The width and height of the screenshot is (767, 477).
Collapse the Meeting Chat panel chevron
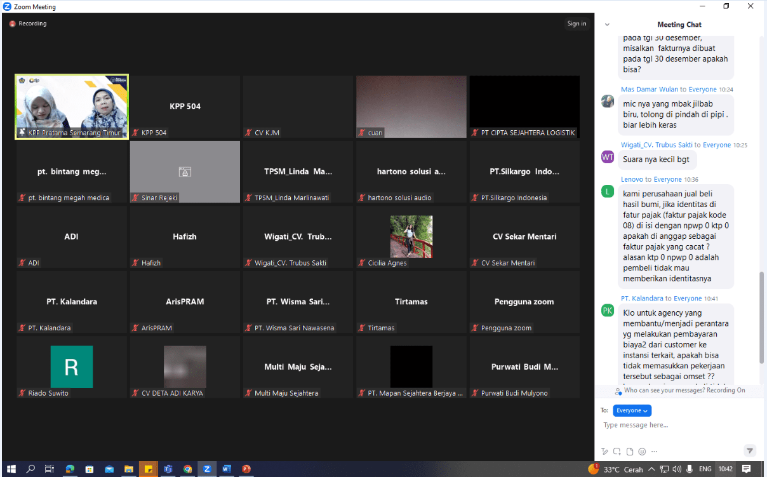tap(607, 25)
